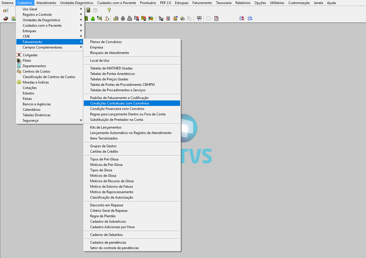Expand the Unidades de Diagnóstico submenu in Cadastros
This screenshot has width=366, height=258.
click(x=50, y=20)
